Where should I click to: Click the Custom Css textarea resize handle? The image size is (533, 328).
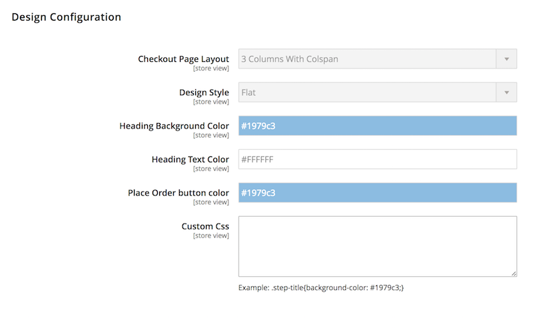pyautogui.click(x=514, y=273)
